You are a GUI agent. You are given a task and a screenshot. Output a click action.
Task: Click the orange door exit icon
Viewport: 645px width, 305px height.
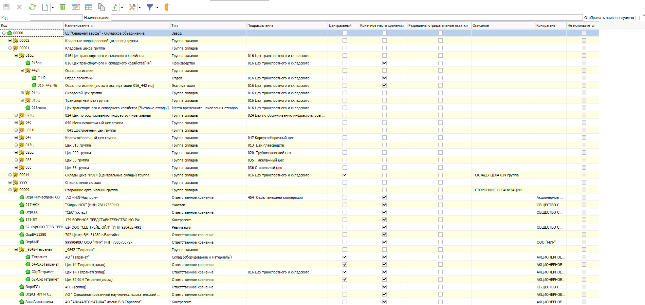(167, 7)
